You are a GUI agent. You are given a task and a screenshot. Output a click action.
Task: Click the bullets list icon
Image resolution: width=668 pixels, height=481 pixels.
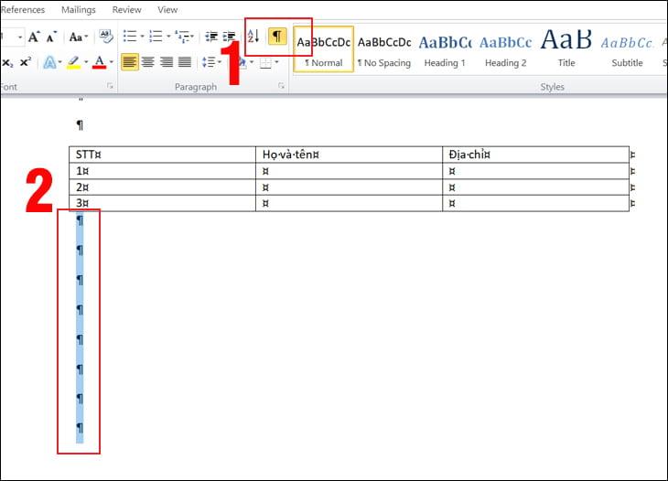129,37
